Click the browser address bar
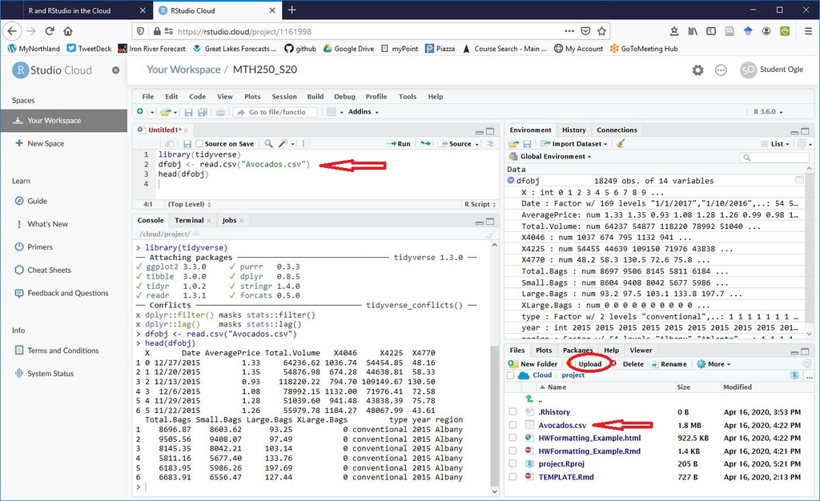The height and width of the screenshot is (501, 820). point(372,31)
